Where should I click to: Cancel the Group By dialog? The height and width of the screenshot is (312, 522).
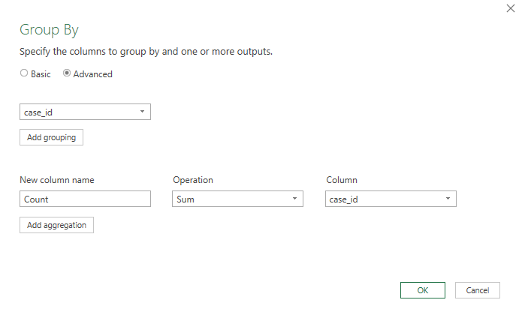(478, 290)
